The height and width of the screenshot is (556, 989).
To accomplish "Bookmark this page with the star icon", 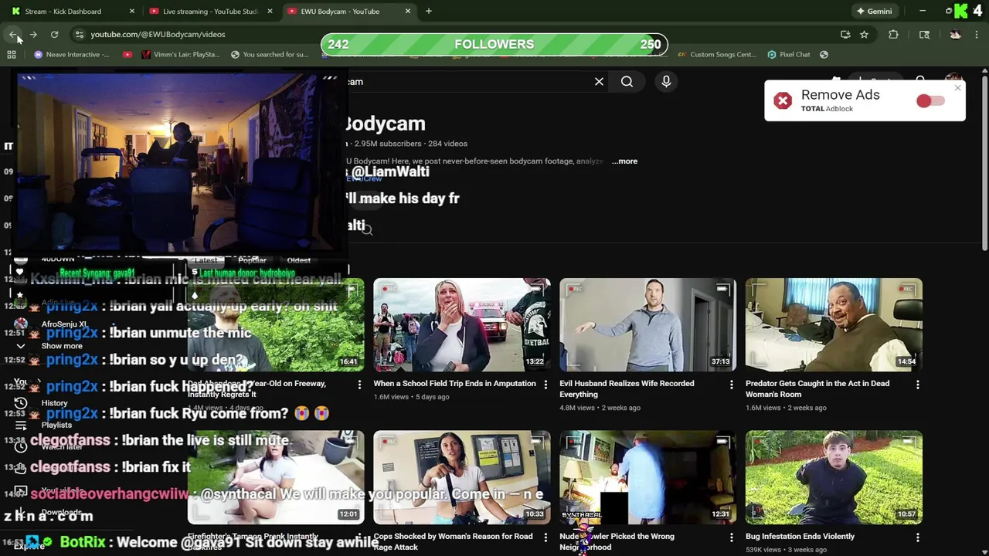I will click(x=864, y=34).
